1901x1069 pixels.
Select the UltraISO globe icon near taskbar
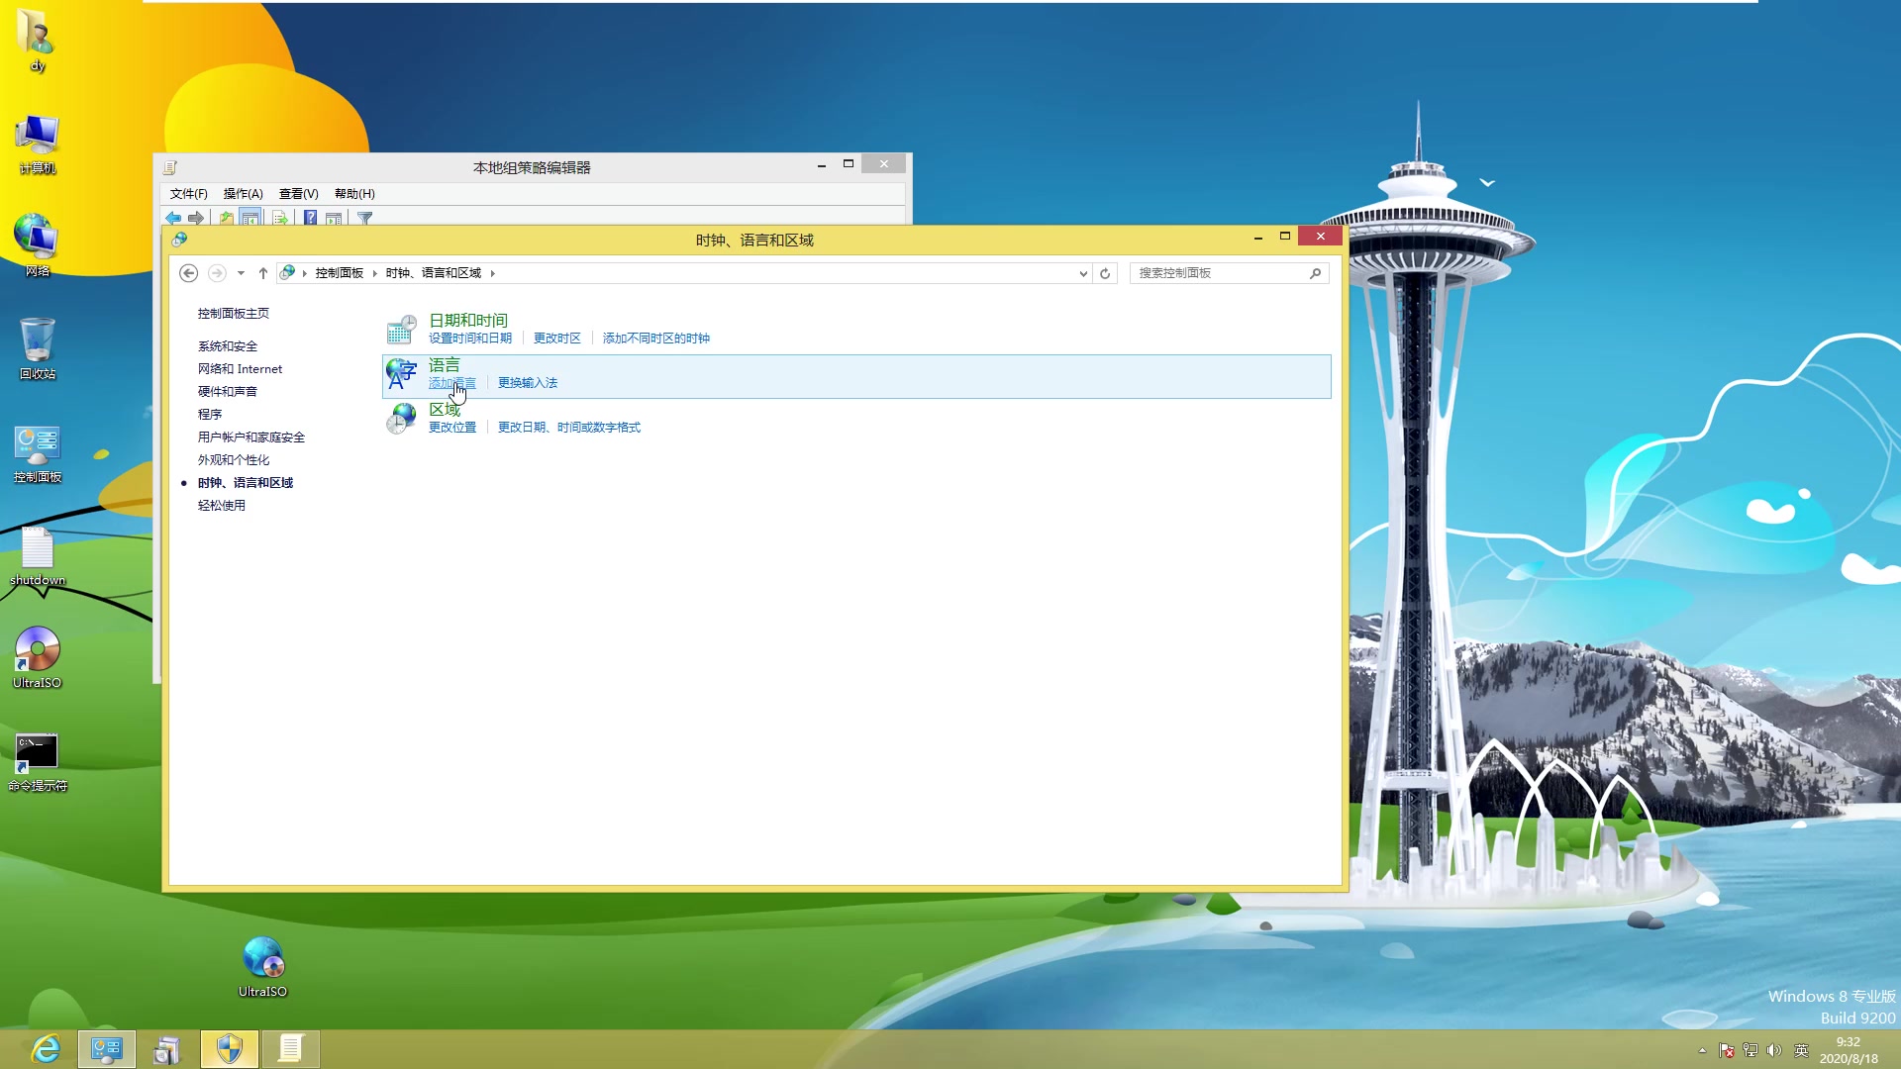(262, 967)
